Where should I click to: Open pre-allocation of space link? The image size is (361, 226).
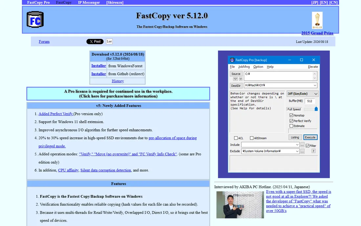coord(172,138)
